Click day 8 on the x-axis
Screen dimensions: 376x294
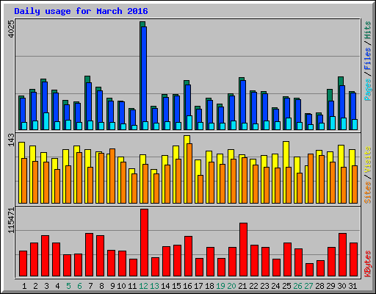[x=101, y=286]
